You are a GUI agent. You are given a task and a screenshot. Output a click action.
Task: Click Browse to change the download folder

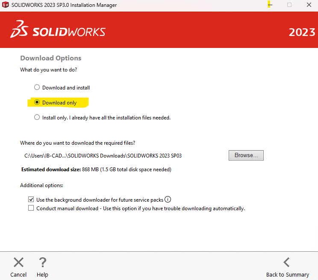(x=246, y=155)
